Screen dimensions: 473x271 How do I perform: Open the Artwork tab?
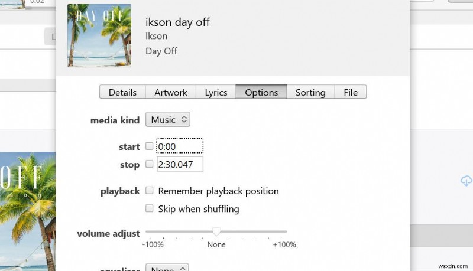[x=170, y=92]
